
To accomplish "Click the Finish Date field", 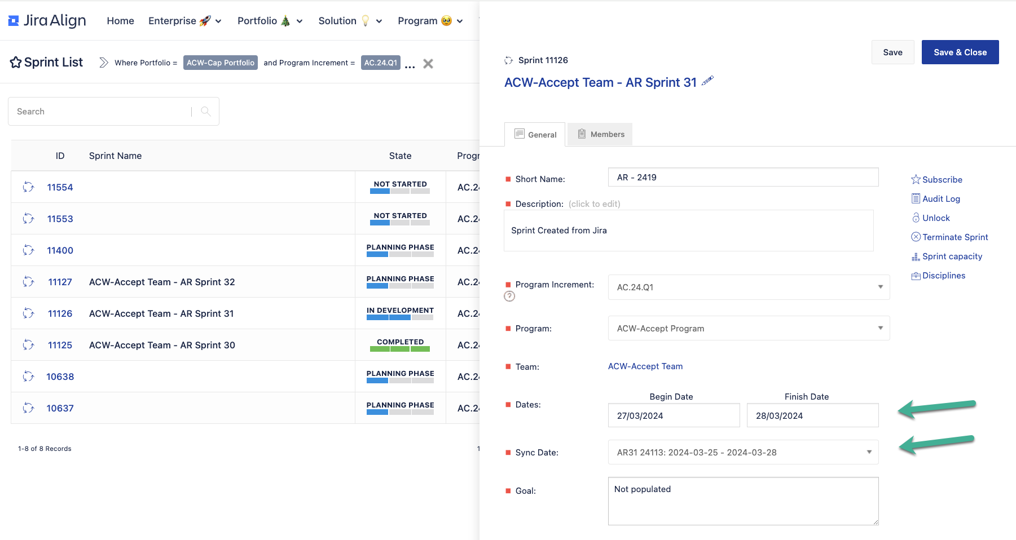I will tap(812, 415).
